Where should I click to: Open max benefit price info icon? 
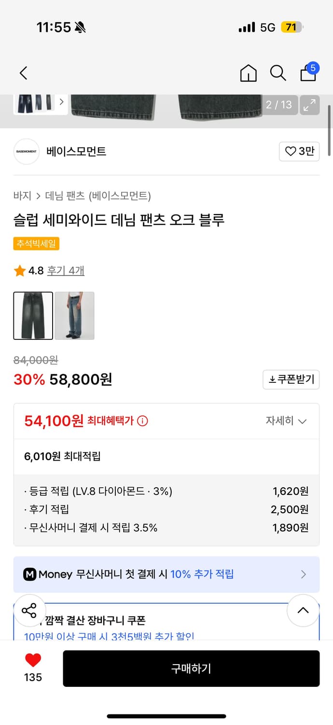142,421
